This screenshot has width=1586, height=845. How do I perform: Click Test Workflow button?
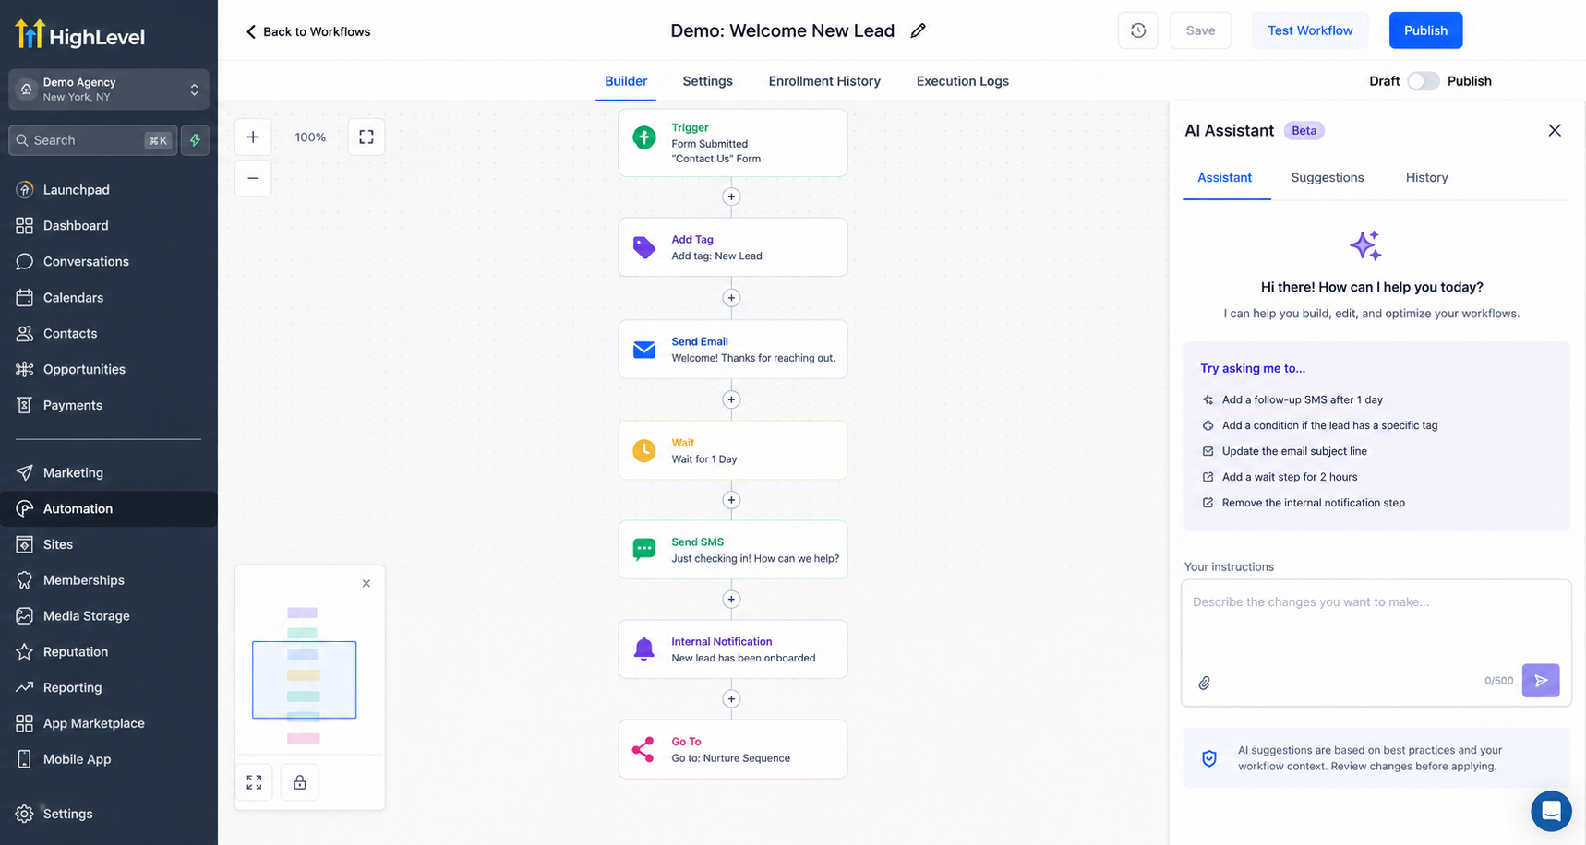click(1310, 30)
